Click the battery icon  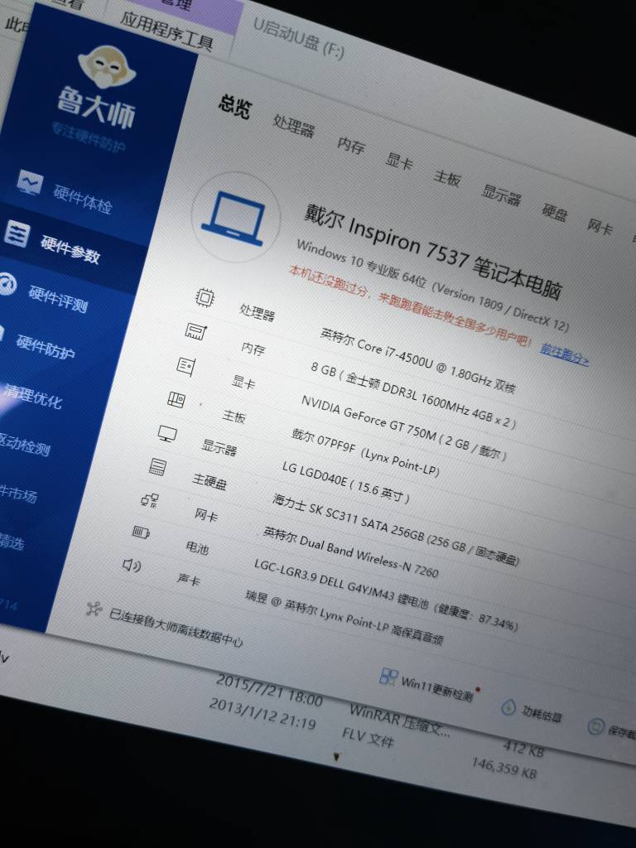[141, 532]
